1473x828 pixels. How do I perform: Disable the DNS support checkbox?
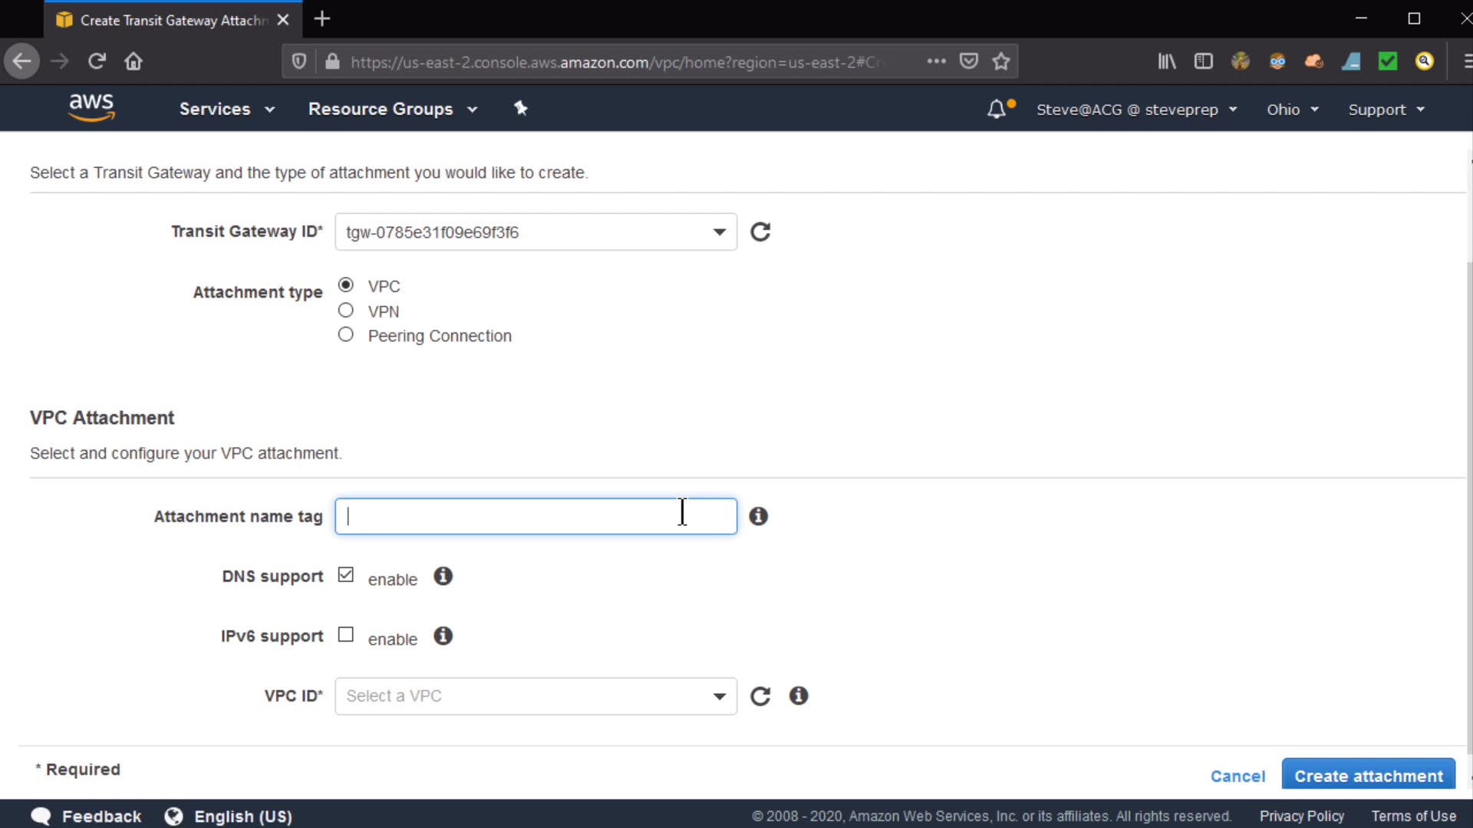(x=346, y=575)
